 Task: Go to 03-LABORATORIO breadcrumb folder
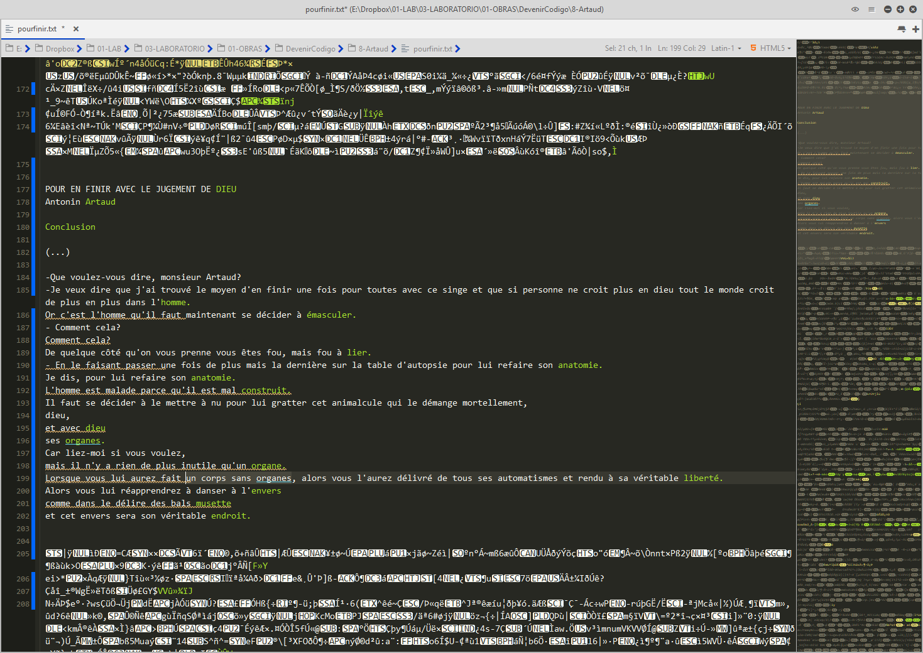(174, 48)
